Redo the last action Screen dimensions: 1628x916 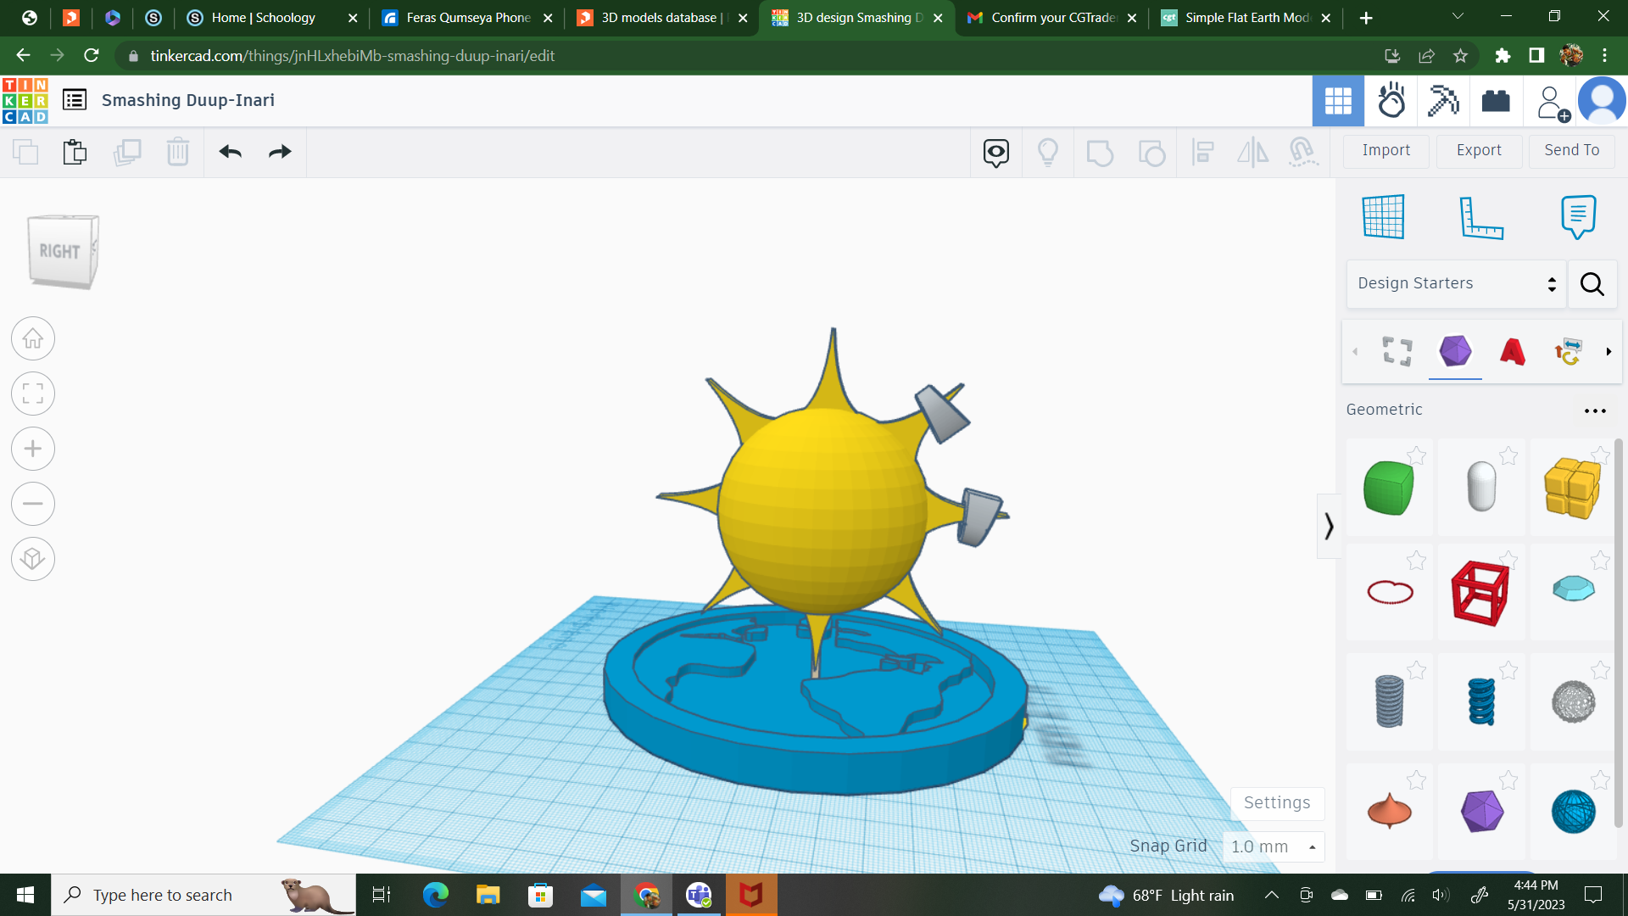coord(280,153)
